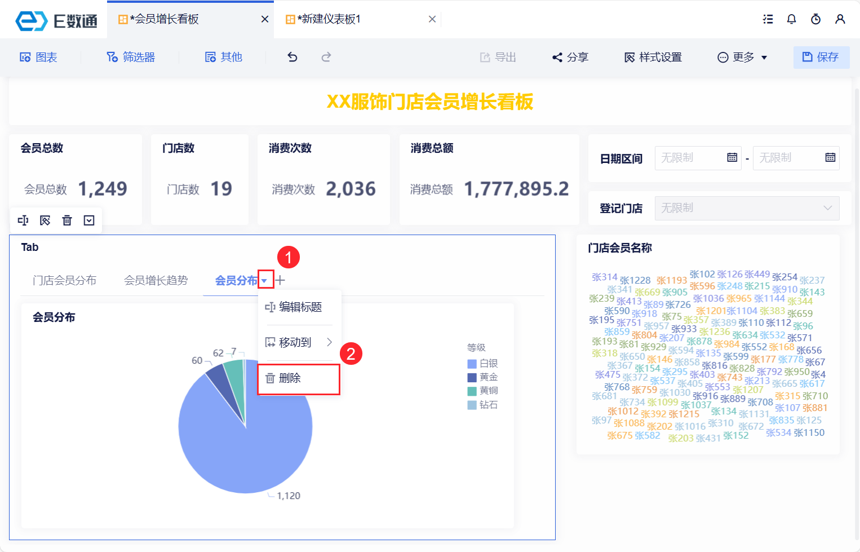Click the rename icon in component toolbar
Image resolution: width=860 pixels, height=552 pixels.
pyautogui.click(x=23, y=220)
